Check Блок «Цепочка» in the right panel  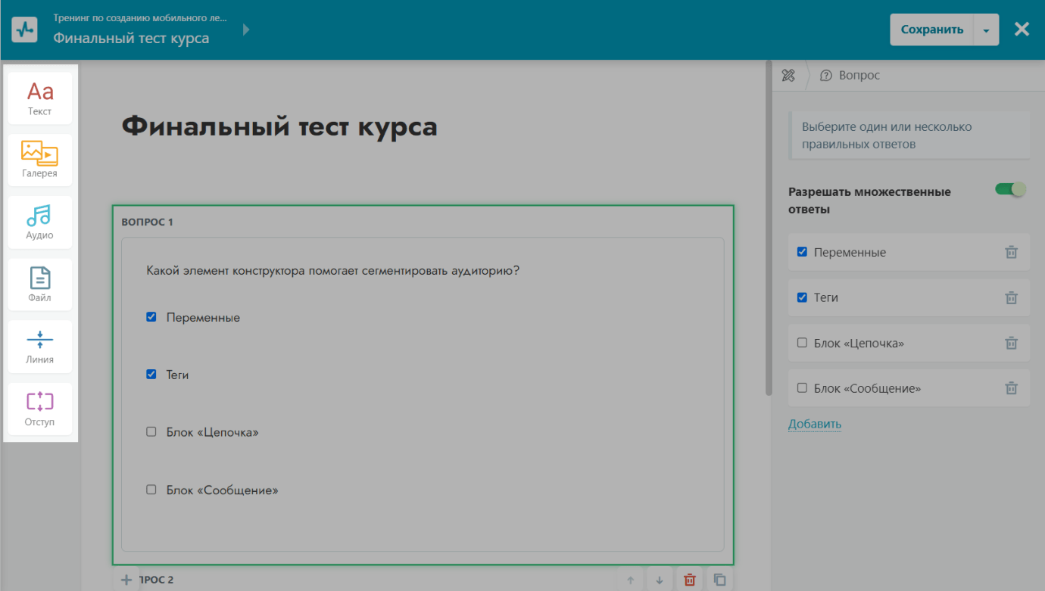click(x=803, y=343)
